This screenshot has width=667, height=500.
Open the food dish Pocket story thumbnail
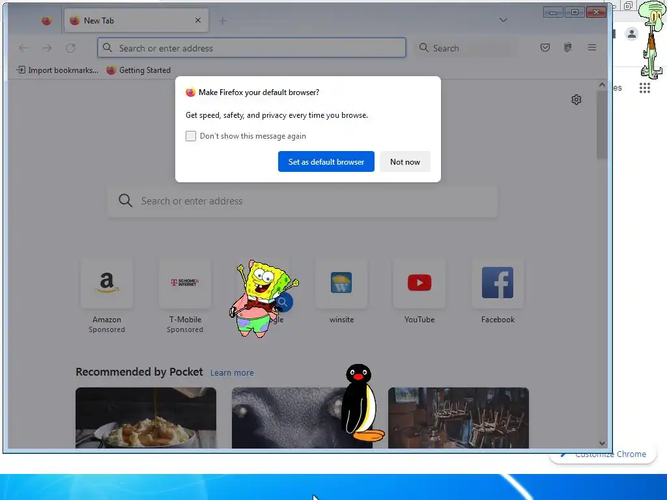[146, 418]
